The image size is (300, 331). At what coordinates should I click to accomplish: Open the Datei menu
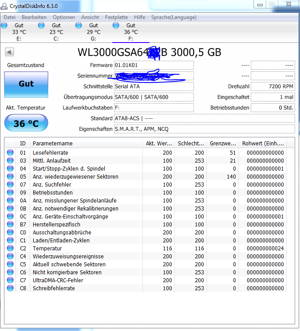tap(9, 17)
